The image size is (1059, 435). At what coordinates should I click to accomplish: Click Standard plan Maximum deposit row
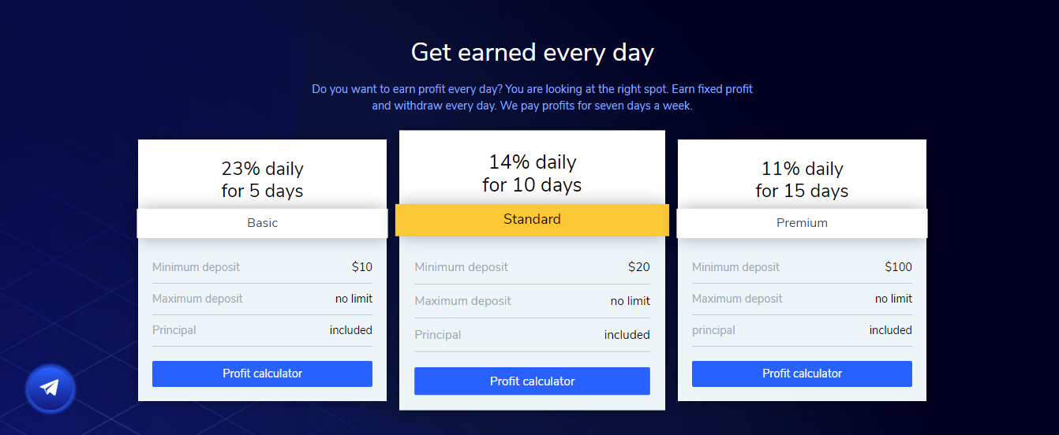click(532, 301)
